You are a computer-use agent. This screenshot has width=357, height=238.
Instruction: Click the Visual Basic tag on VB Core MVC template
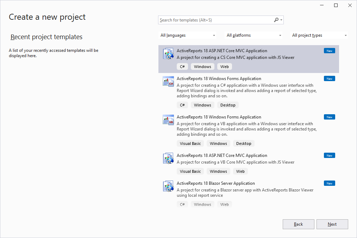coord(190,171)
